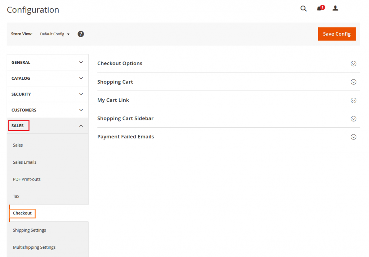Open the notifications bell icon
Screen dimensions: 369x257
click(x=319, y=8)
